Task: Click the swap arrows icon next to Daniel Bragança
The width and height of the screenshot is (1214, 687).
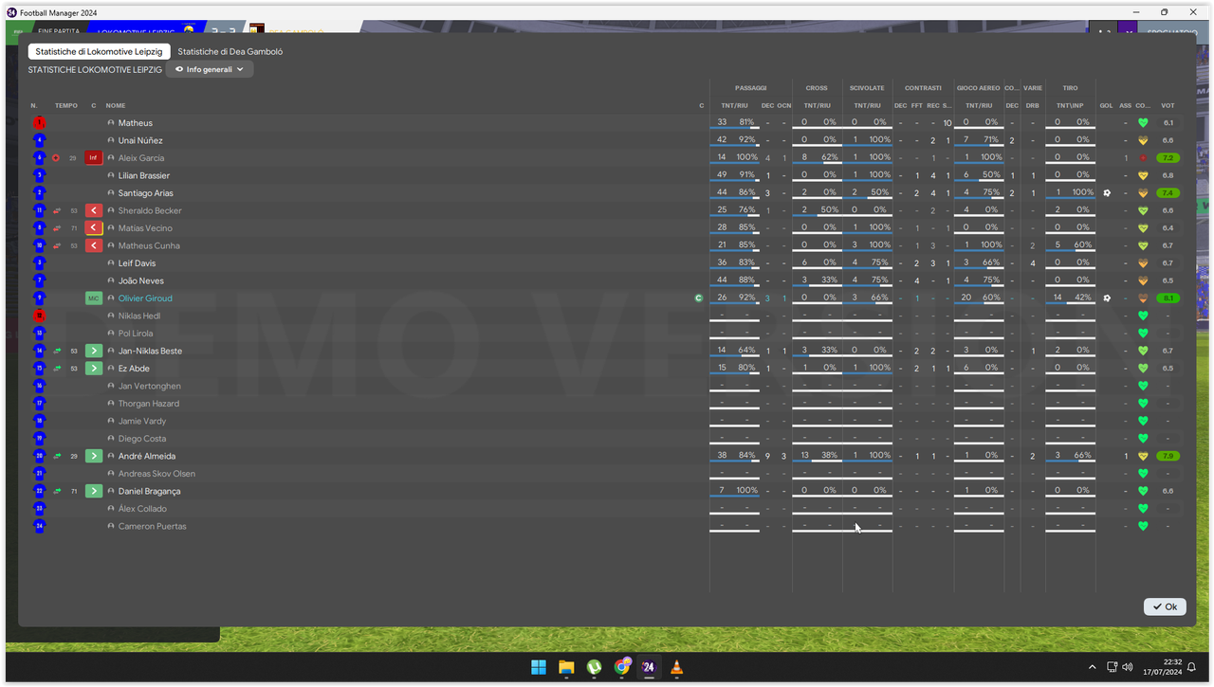Action: click(x=57, y=491)
